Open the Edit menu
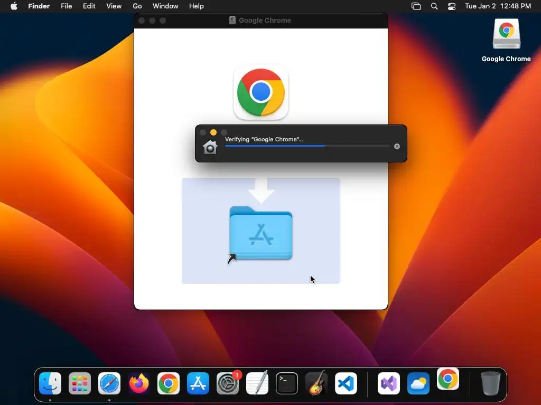Screen dimensions: 541x405 89,6
